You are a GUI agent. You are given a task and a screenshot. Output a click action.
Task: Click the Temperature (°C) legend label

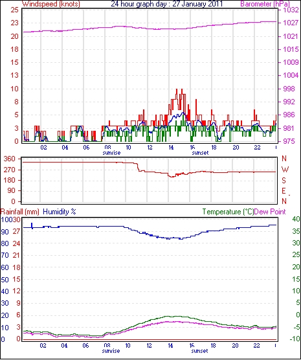click(228, 212)
